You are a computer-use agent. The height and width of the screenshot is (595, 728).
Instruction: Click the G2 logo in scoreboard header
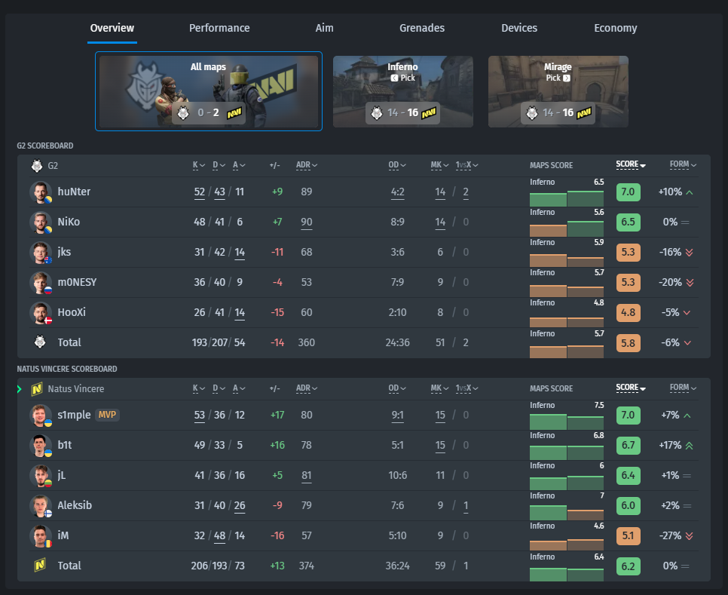click(x=37, y=165)
